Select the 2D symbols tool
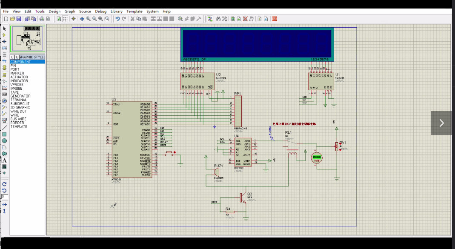 [4, 166]
